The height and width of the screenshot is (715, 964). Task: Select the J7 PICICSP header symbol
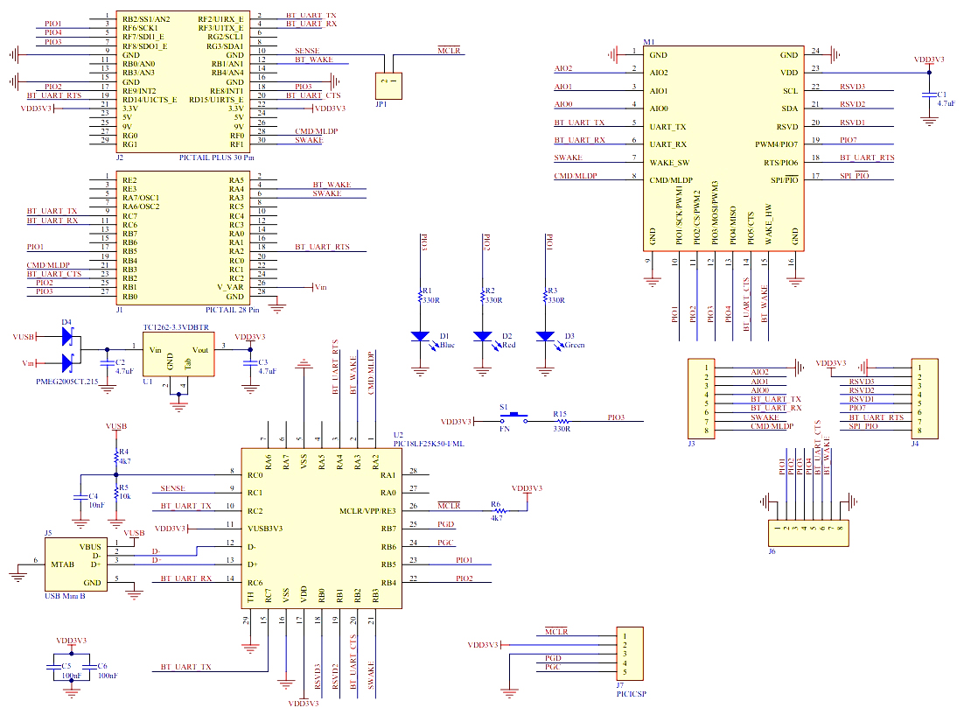click(630, 654)
